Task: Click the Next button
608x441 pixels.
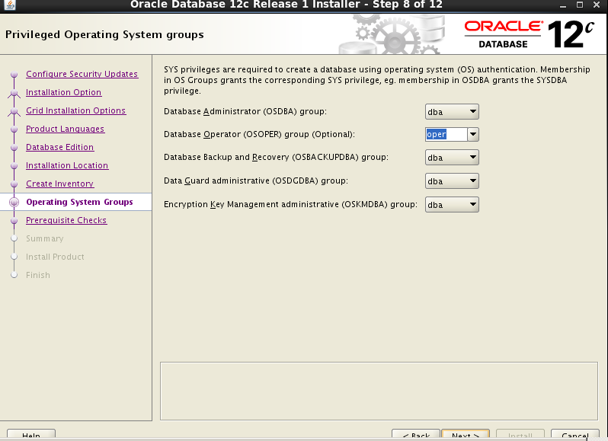Action: (x=466, y=435)
